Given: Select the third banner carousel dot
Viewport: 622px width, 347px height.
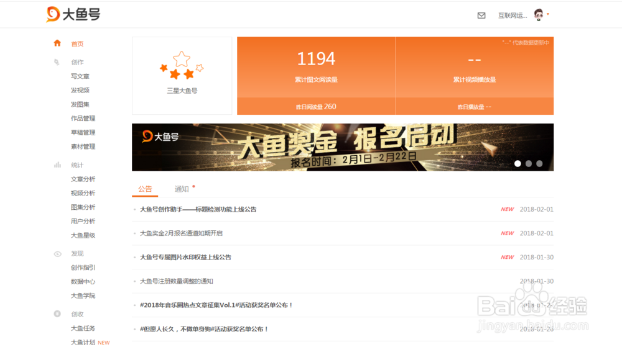Looking at the screenshot, I should (x=539, y=163).
